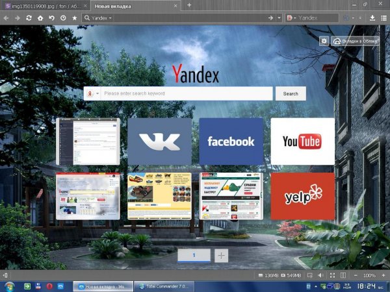Screen dimensions: 390x292
Task: Open the first quick access page thumbnail
Action: tap(88, 141)
